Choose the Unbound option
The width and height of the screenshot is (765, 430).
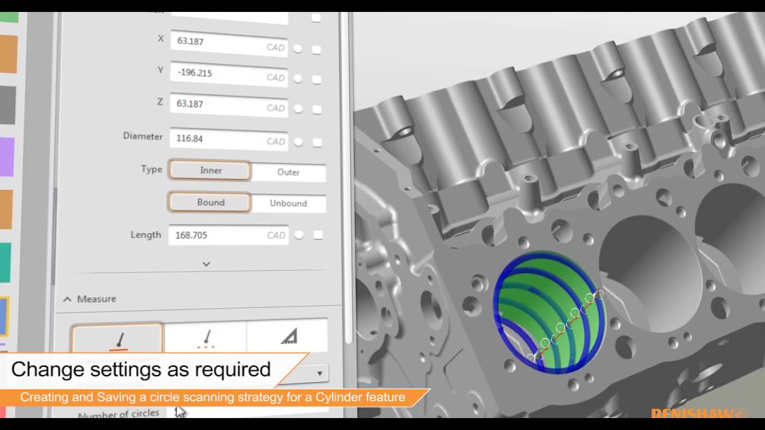coord(288,203)
